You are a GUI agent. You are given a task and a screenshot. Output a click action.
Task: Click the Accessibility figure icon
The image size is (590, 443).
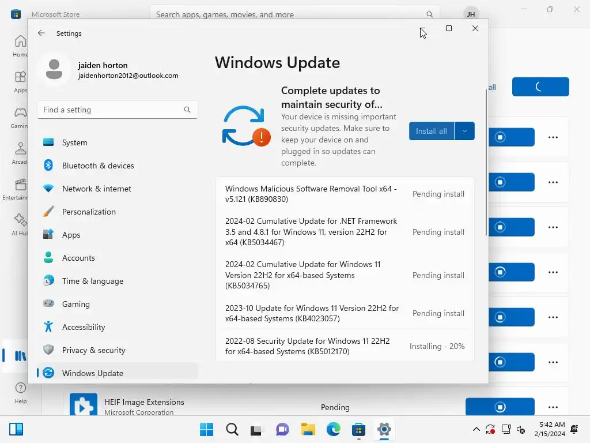[x=48, y=326]
